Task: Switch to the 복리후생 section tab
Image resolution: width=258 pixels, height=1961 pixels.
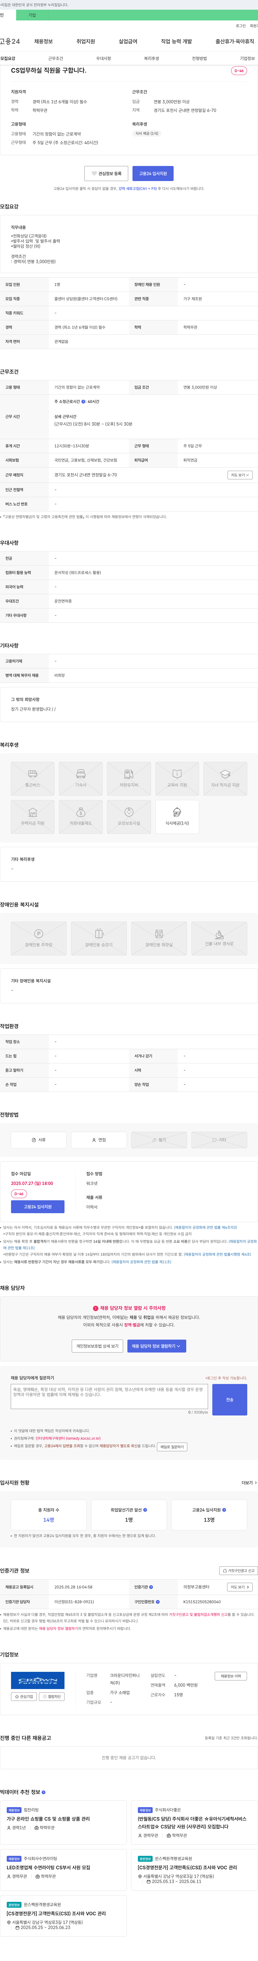Action: tap(152, 59)
